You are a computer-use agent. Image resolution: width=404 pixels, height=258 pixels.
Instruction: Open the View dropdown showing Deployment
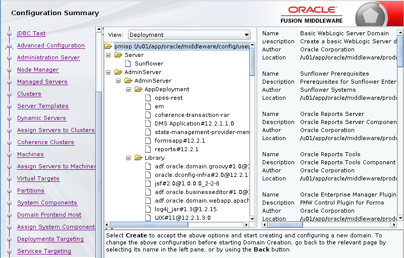pos(189,35)
